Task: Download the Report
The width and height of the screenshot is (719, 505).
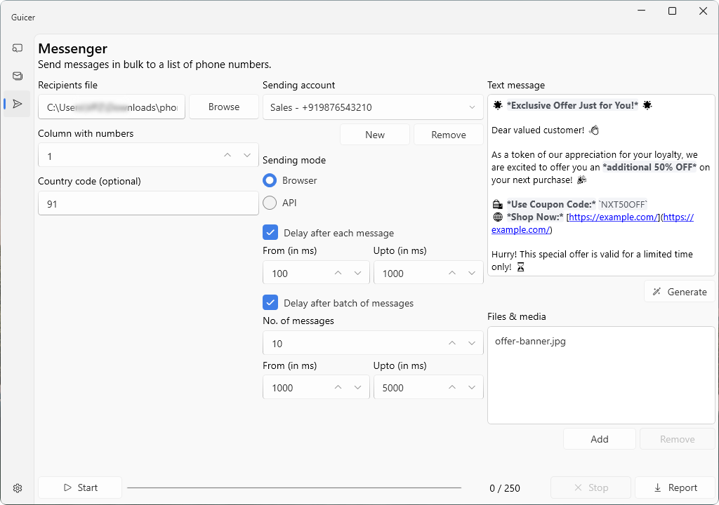Action: click(x=675, y=487)
